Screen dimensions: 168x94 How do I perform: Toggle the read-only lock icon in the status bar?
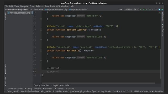pyautogui.click(x=150, y=91)
